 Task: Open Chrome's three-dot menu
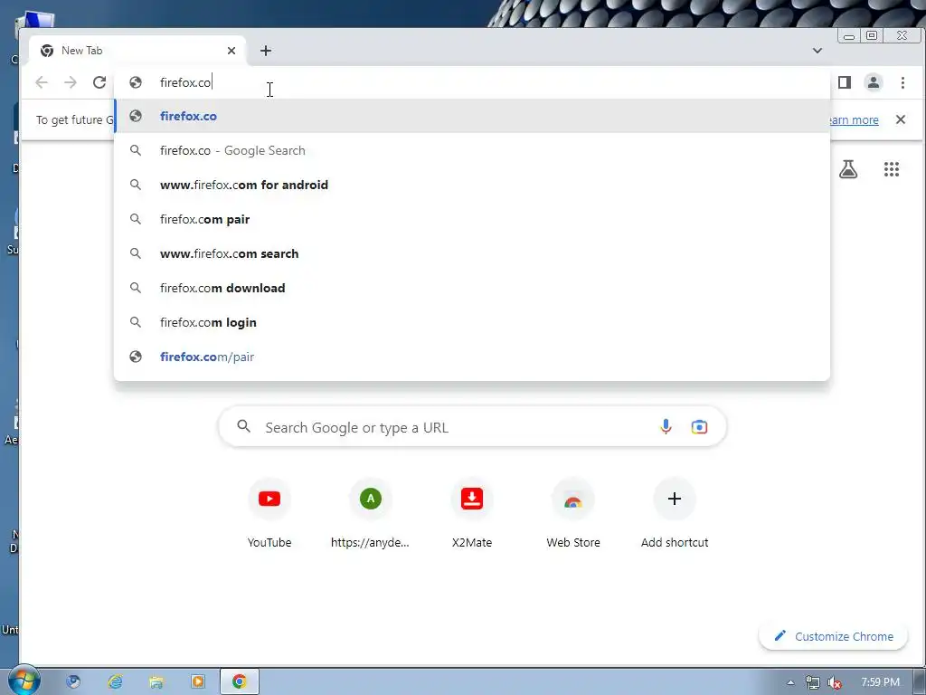coord(902,82)
